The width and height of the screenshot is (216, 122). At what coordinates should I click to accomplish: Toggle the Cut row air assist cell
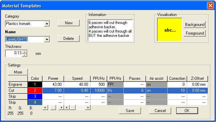pyautogui.click(x=157, y=90)
